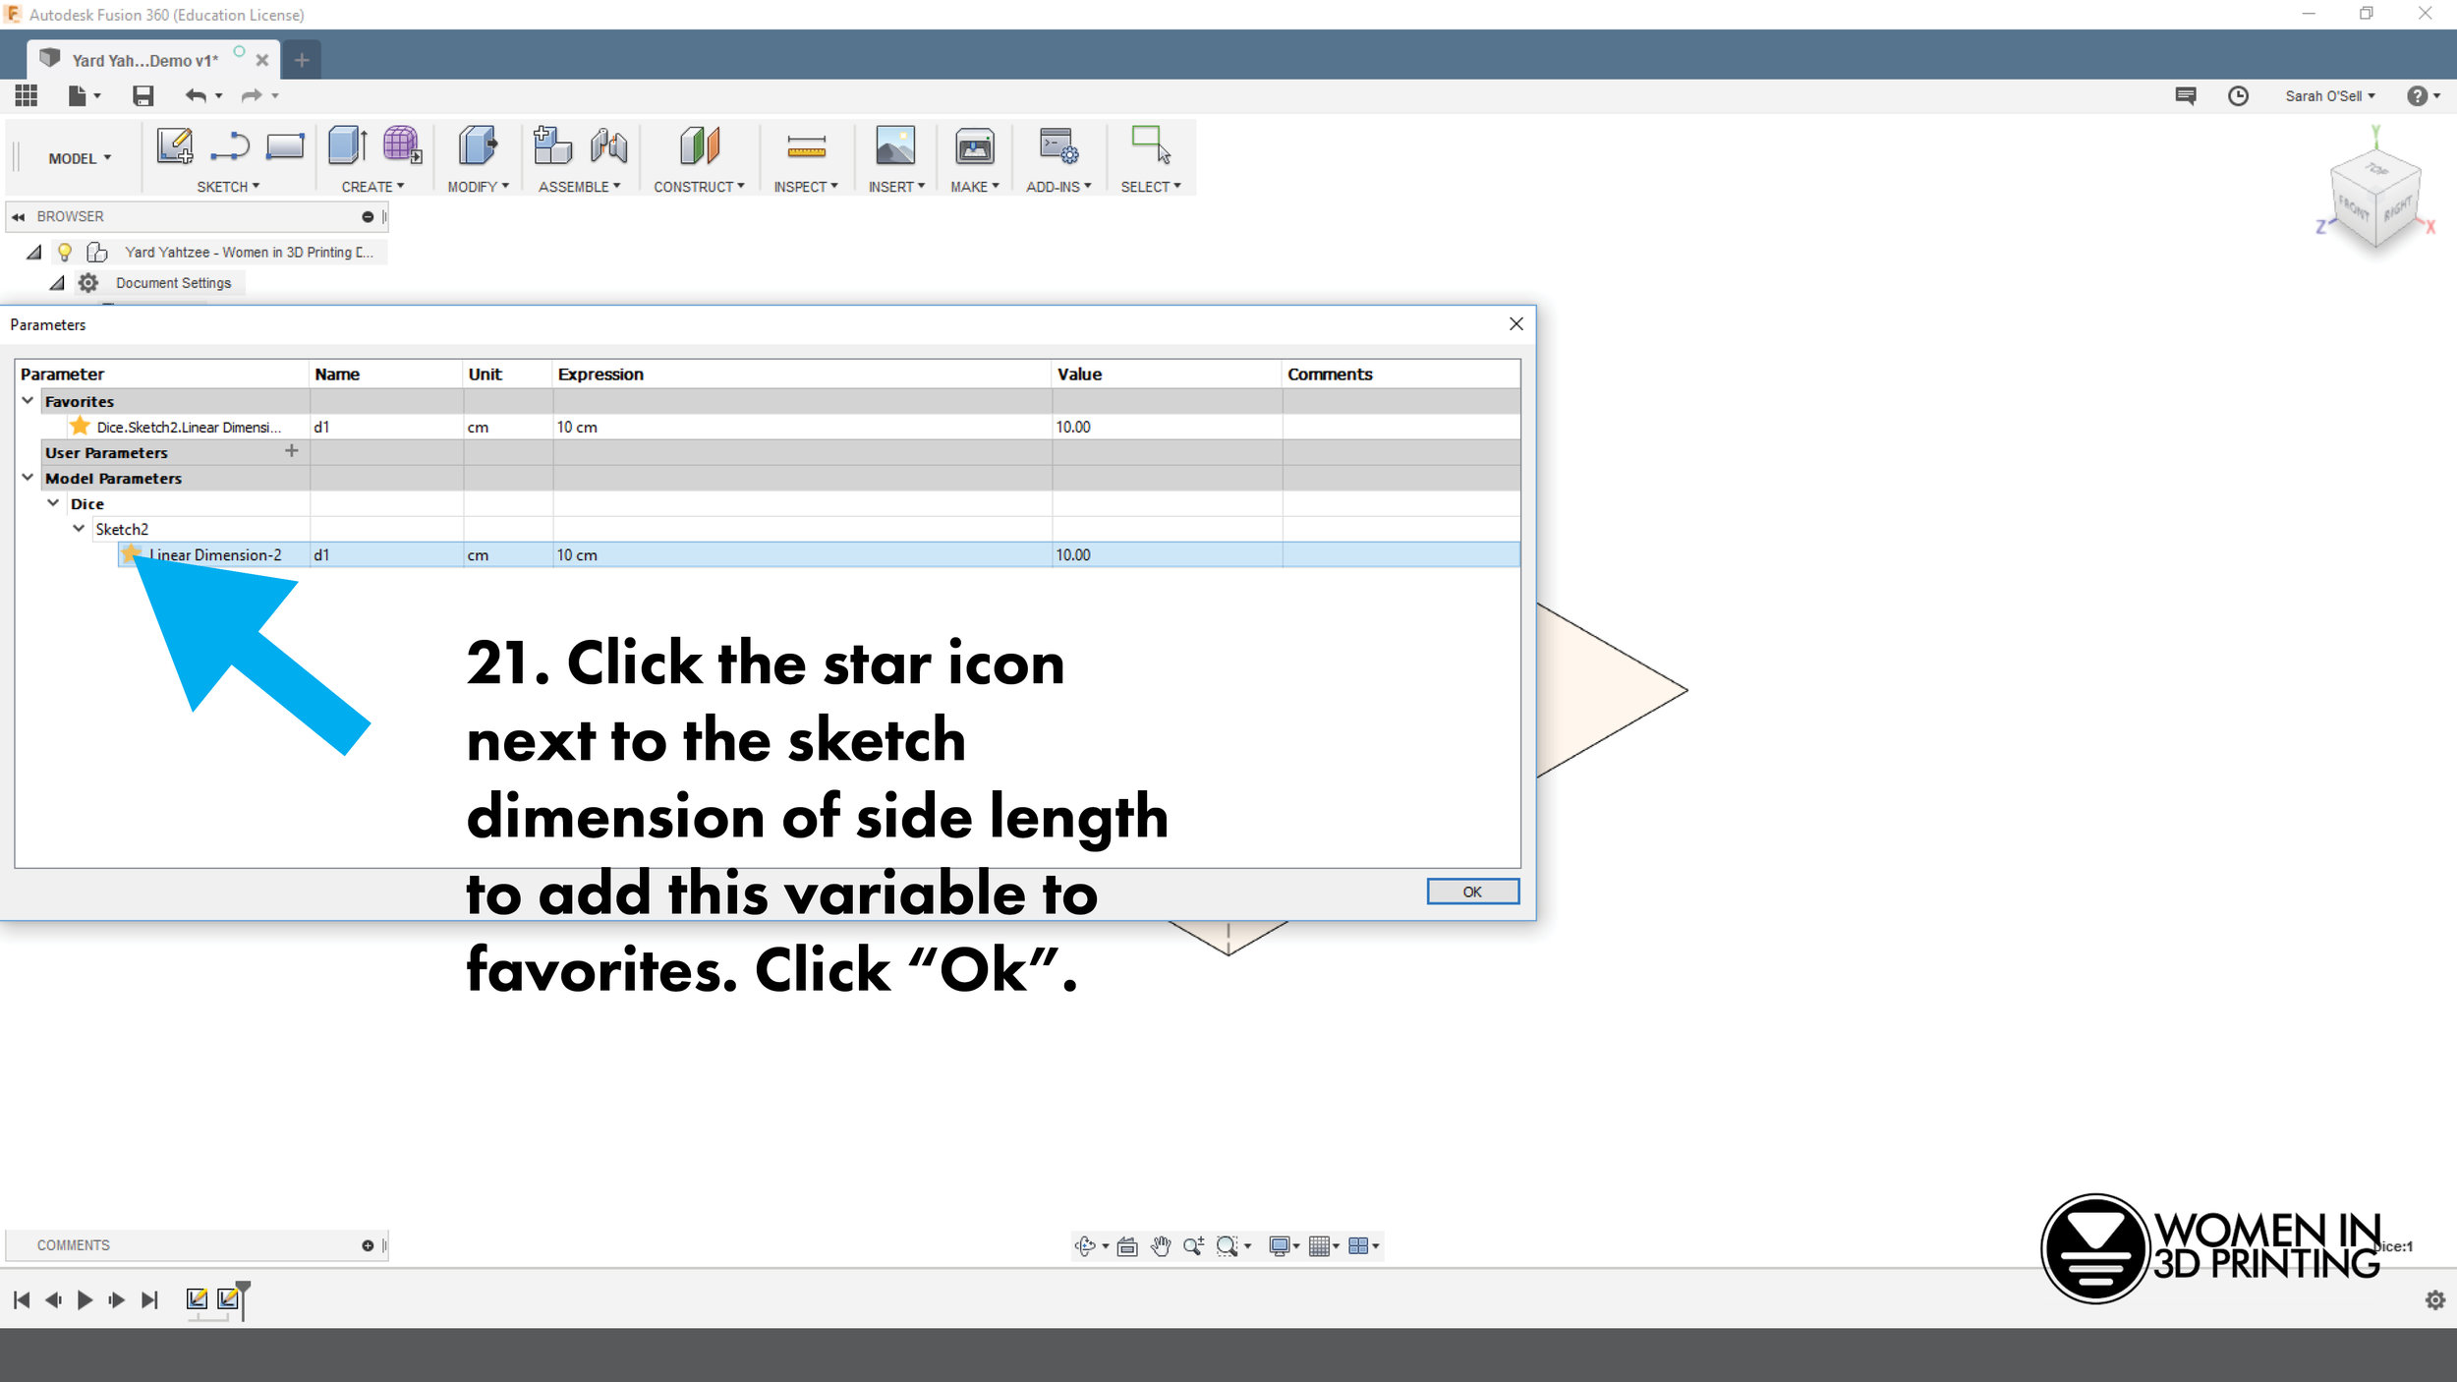The height and width of the screenshot is (1382, 2457).
Task: Click the Pan hand icon
Action: 1161,1245
